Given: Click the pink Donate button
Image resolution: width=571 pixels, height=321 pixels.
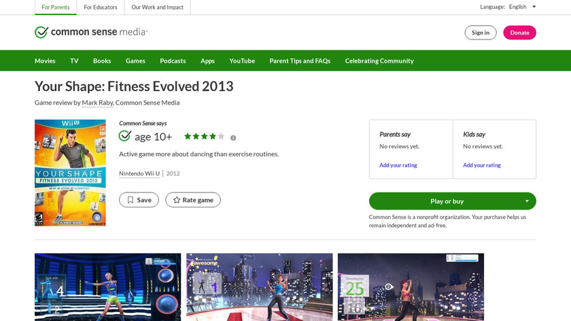Looking at the screenshot, I should [519, 33].
